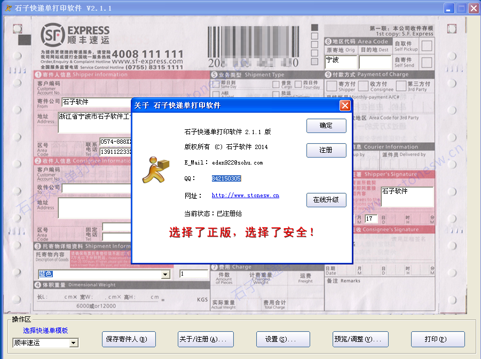Click the E_Mail address eden922@sohu.com
This screenshot has width=481, height=359.
coord(238,162)
